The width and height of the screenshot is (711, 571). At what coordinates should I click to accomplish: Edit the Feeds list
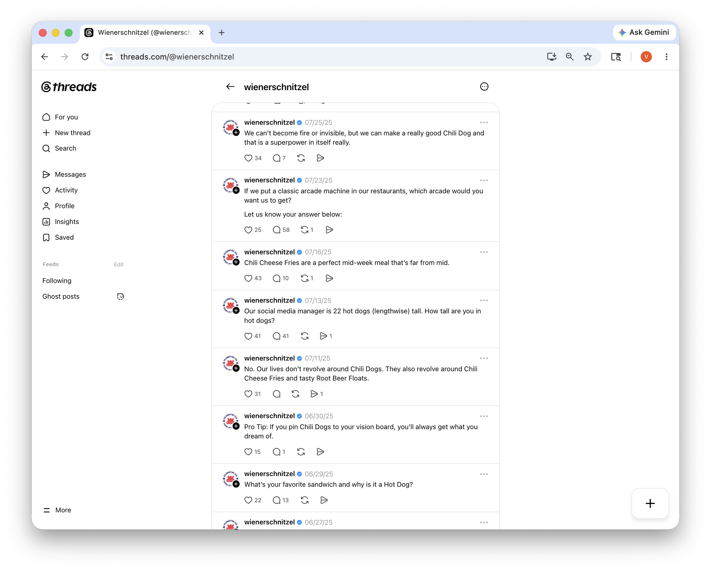pos(119,265)
